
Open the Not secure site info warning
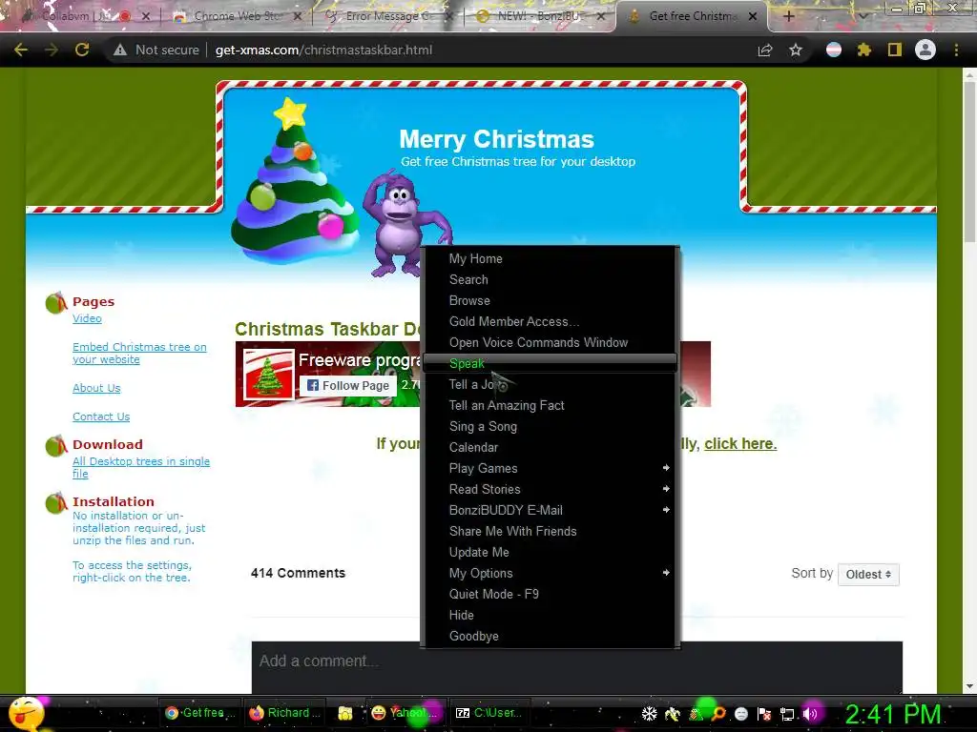(x=156, y=50)
